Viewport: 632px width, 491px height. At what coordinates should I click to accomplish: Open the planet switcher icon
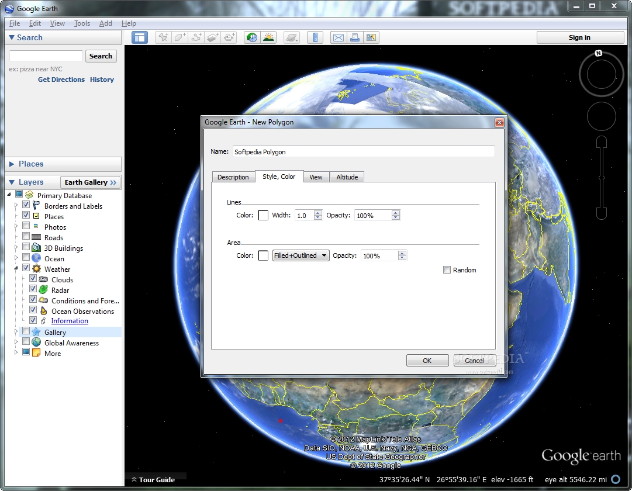[291, 37]
